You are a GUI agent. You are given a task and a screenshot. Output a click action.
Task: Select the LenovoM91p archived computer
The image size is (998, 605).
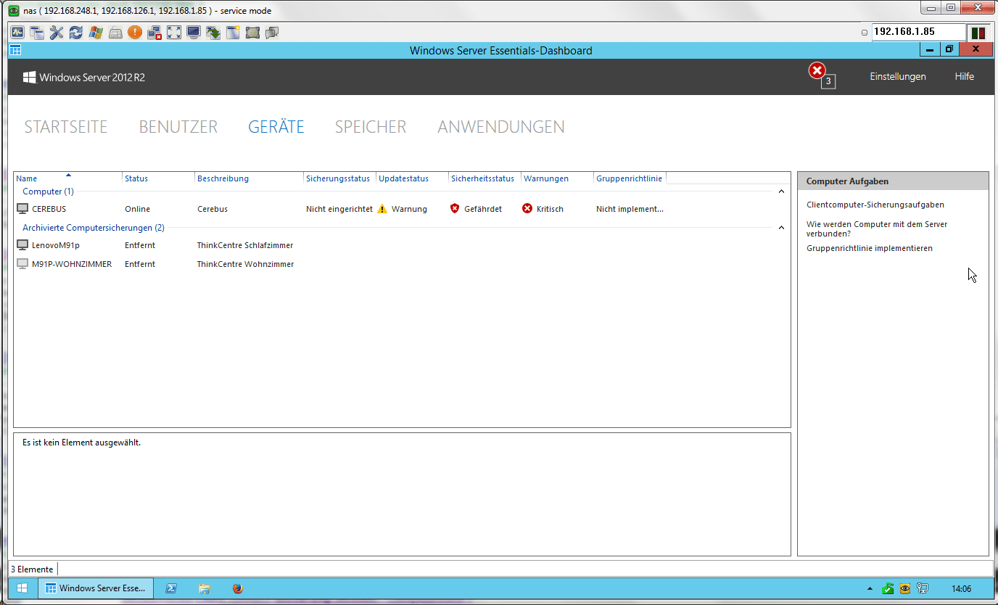[x=402, y=245]
